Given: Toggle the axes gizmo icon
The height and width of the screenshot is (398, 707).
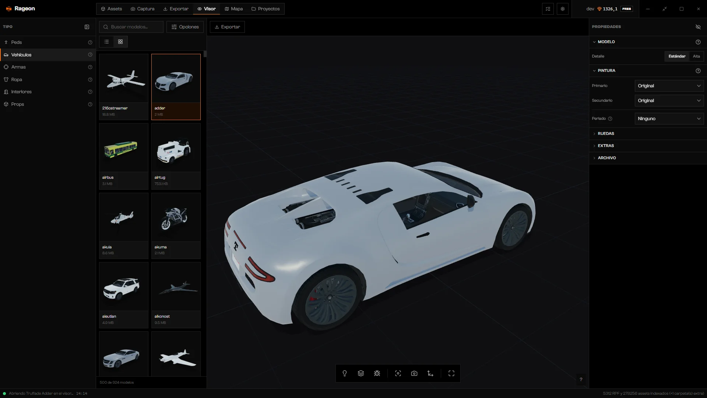Looking at the screenshot, I should (430, 373).
